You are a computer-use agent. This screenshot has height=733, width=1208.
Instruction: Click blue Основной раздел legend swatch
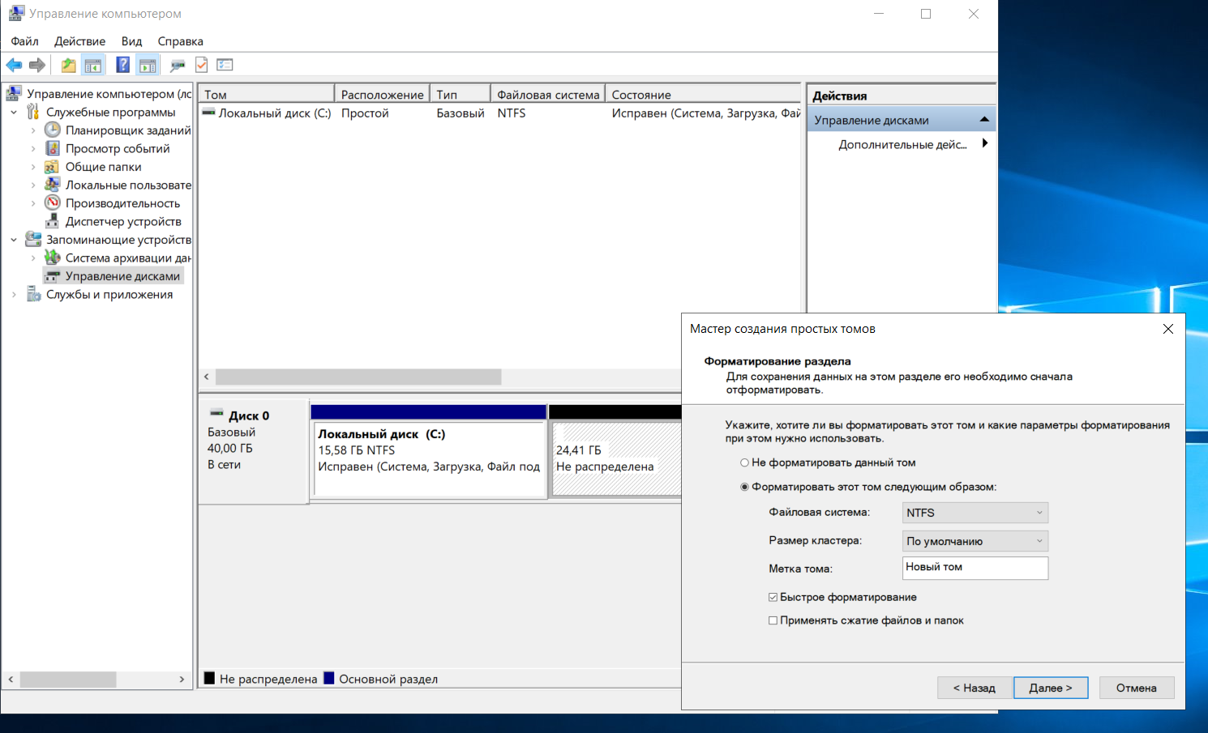point(329,678)
